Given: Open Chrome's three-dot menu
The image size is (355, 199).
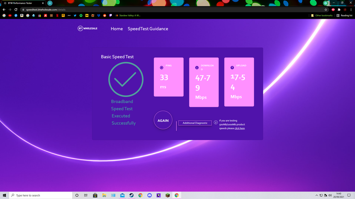Looking at the screenshot, I should 351,10.
